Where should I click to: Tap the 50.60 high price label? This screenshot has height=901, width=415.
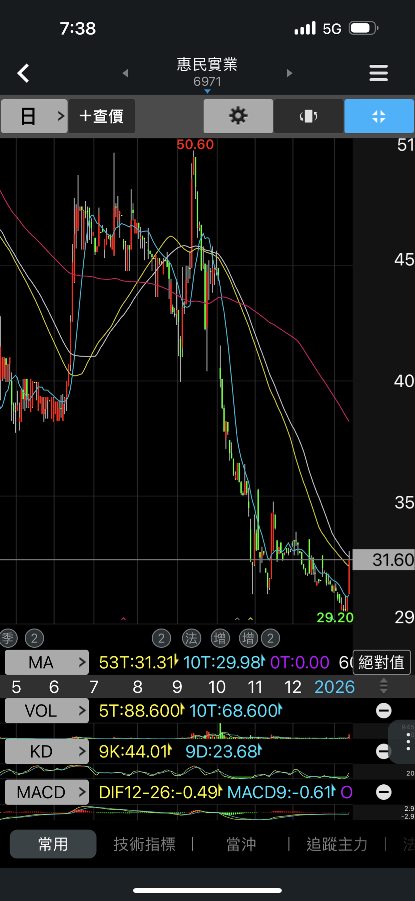tap(195, 144)
